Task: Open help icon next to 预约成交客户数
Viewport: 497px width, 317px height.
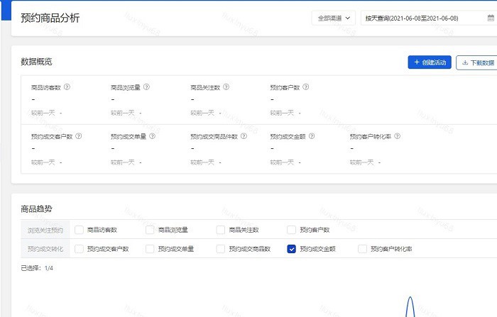Action: tap(79, 136)
